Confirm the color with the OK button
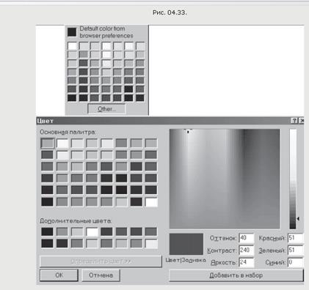 [59, 275]
